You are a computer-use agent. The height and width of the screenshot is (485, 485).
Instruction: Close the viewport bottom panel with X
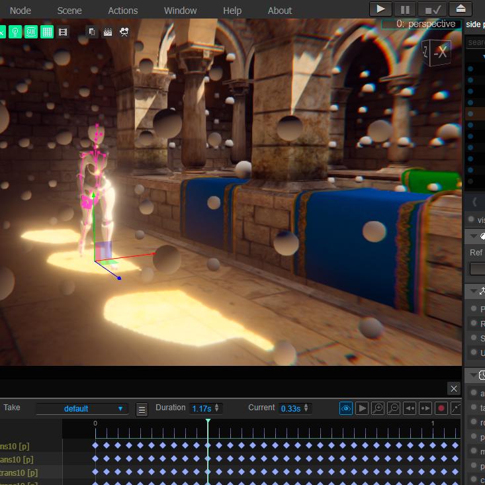[x=453, y=388]
